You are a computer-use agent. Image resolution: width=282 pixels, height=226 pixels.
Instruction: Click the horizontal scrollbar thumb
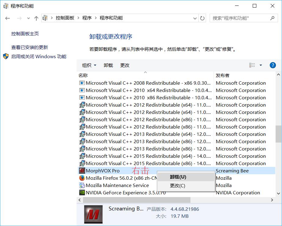(x=137, y=200)
